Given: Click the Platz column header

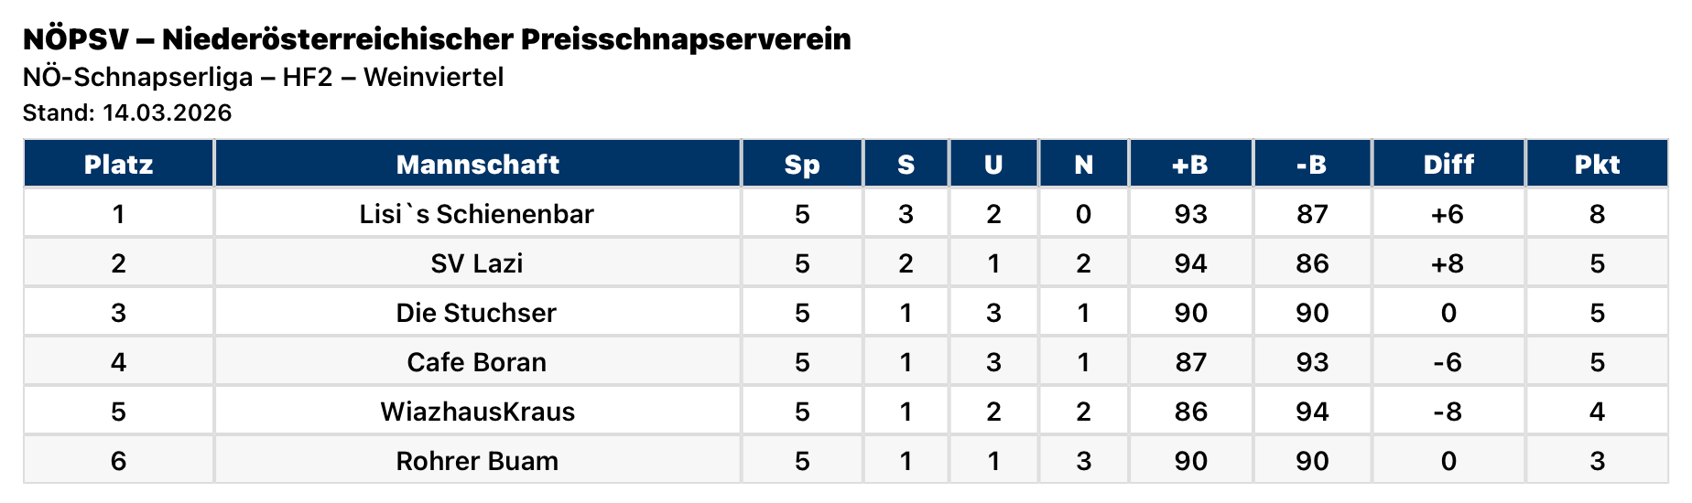Looking at the screenshot, I should (x=118, y=165).
